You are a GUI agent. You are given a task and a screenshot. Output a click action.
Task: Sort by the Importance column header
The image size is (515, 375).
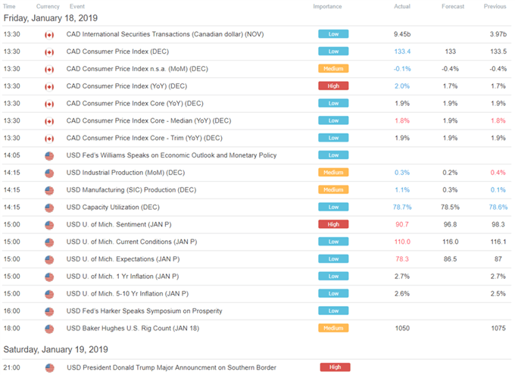tap(327, 6)
